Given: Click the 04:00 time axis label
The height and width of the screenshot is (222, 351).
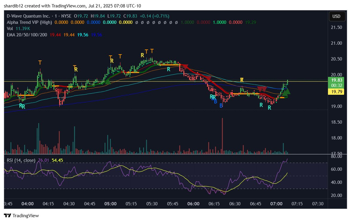Looking at the screenshot, I should coord(27,204).
